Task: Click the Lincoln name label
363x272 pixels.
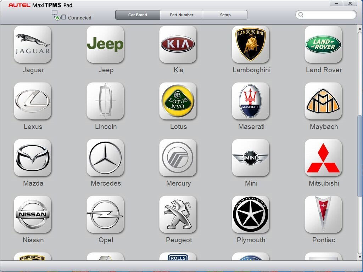Action: point(106,126)
